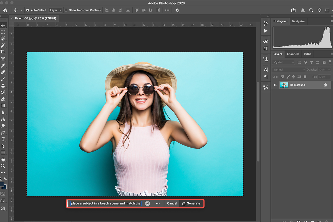Switch to the Channels tab
Screen dimensions: 333x222
(x=293, y=54)
